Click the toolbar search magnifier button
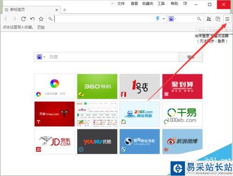Viewport: 233px width, 176px height. (x=199, y=19)
